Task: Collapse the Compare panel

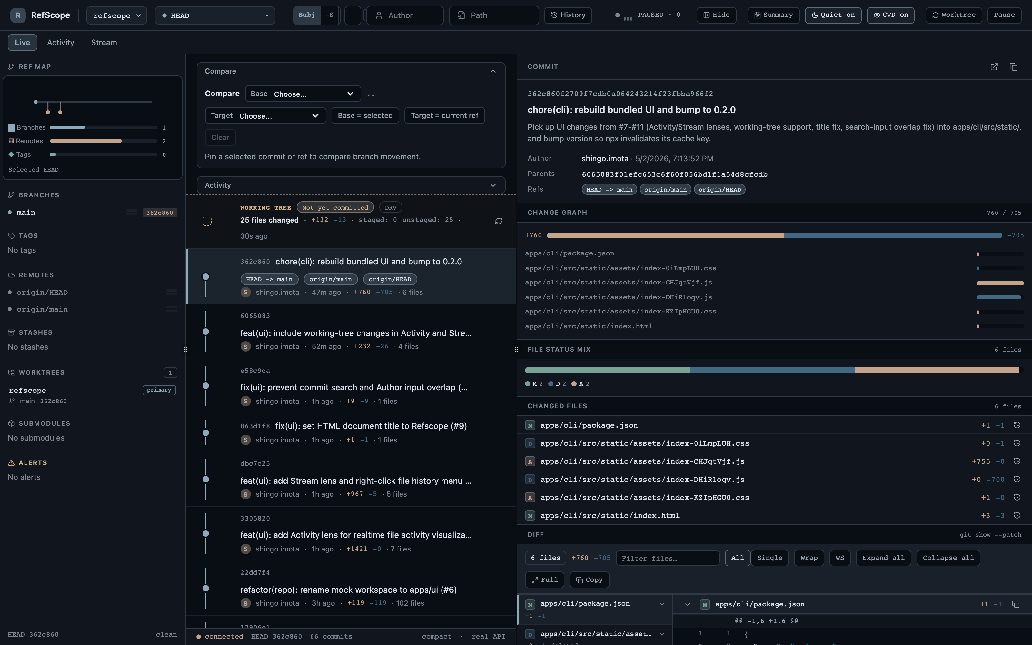Action: tap(493, 71)
